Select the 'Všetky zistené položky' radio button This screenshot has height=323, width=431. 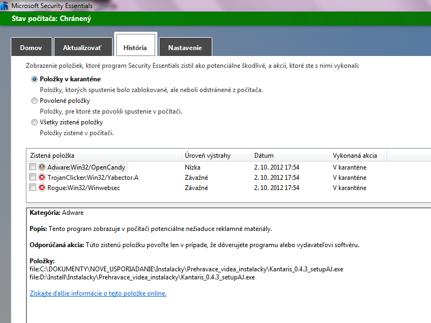click(34, 122)
